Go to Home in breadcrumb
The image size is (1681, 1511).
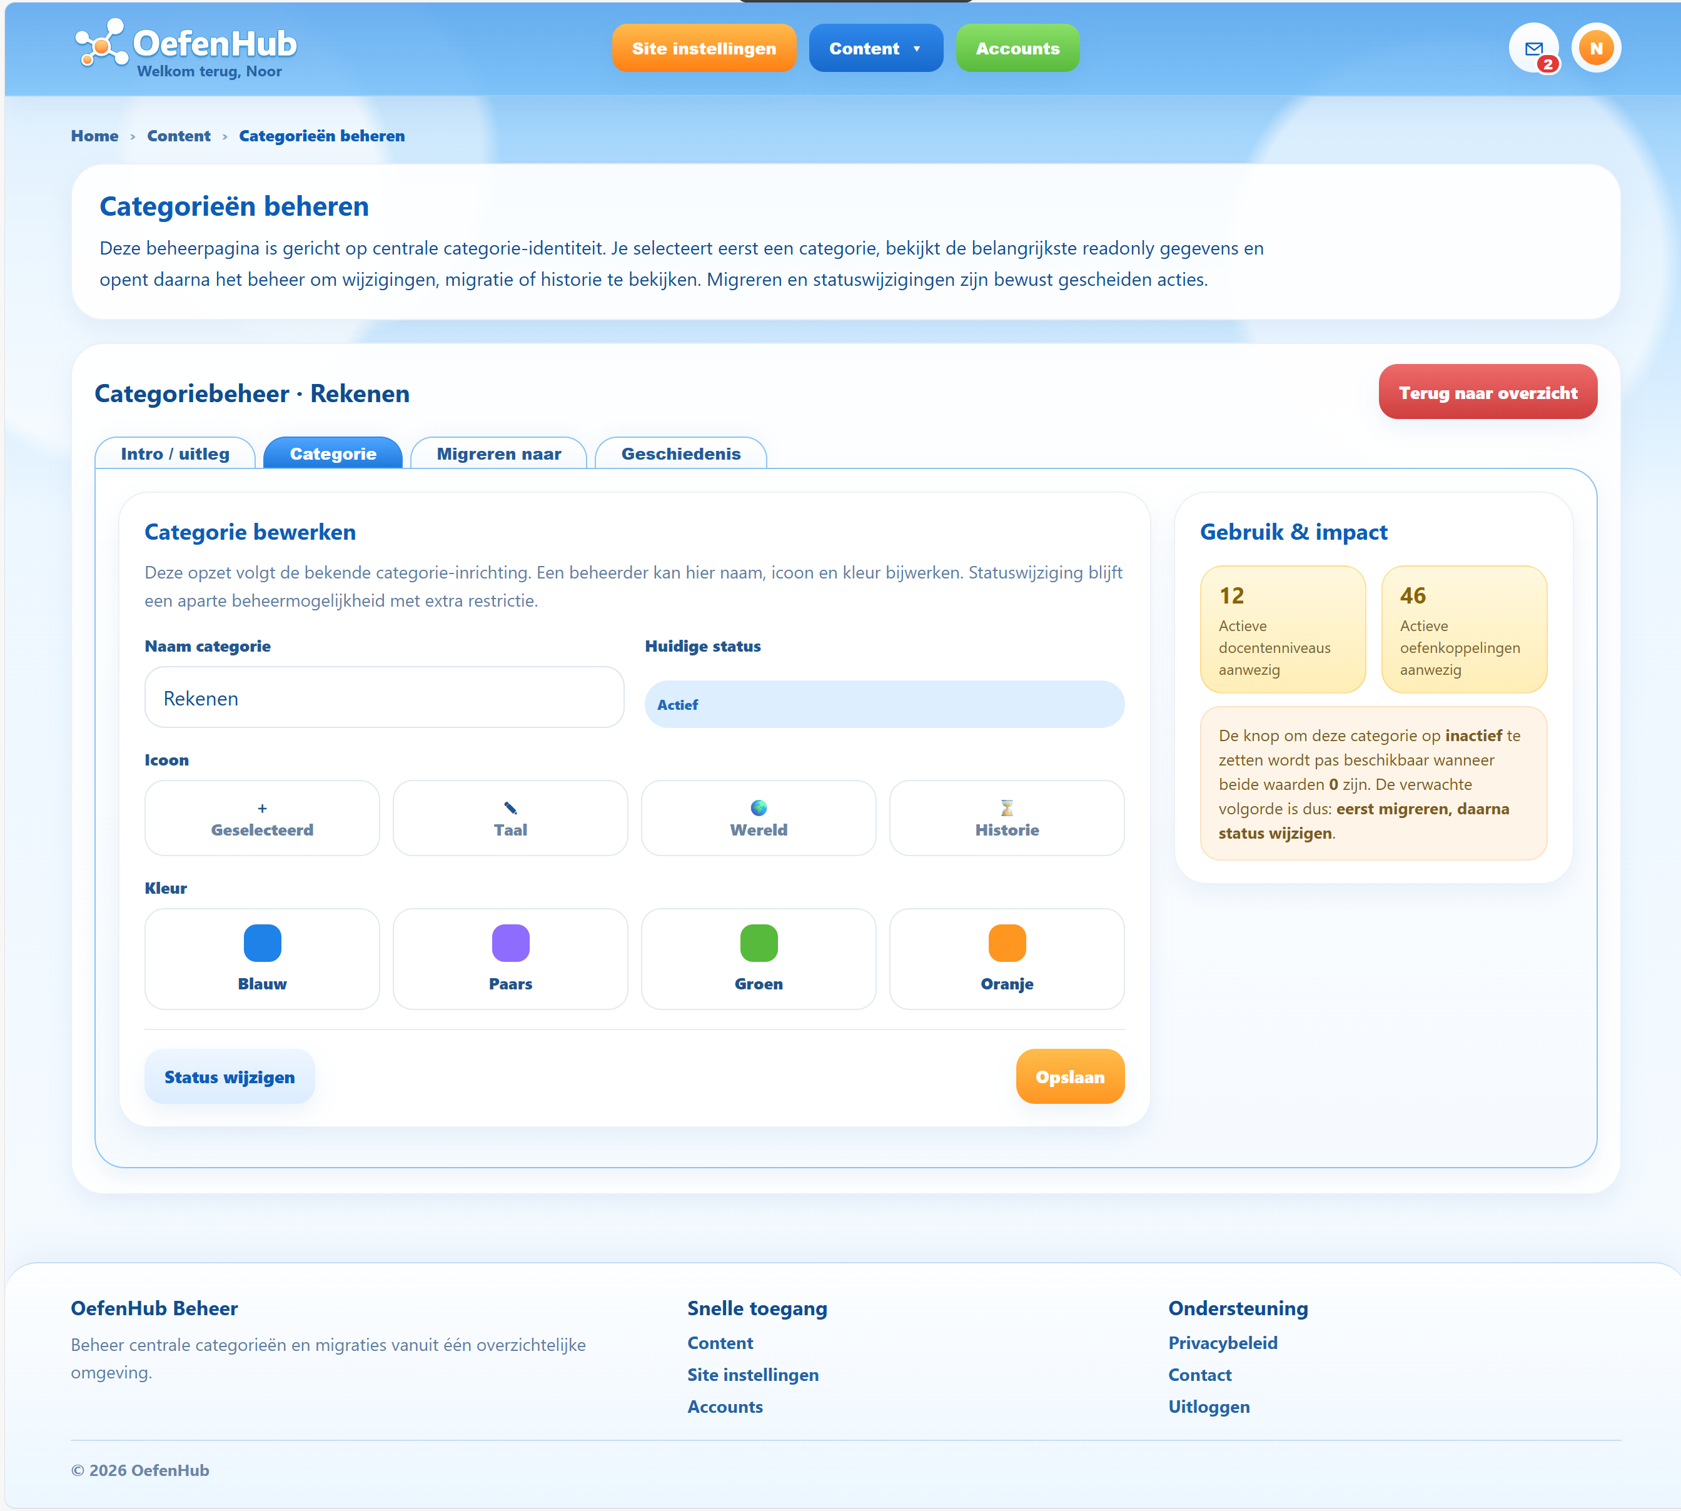(94, 136)
